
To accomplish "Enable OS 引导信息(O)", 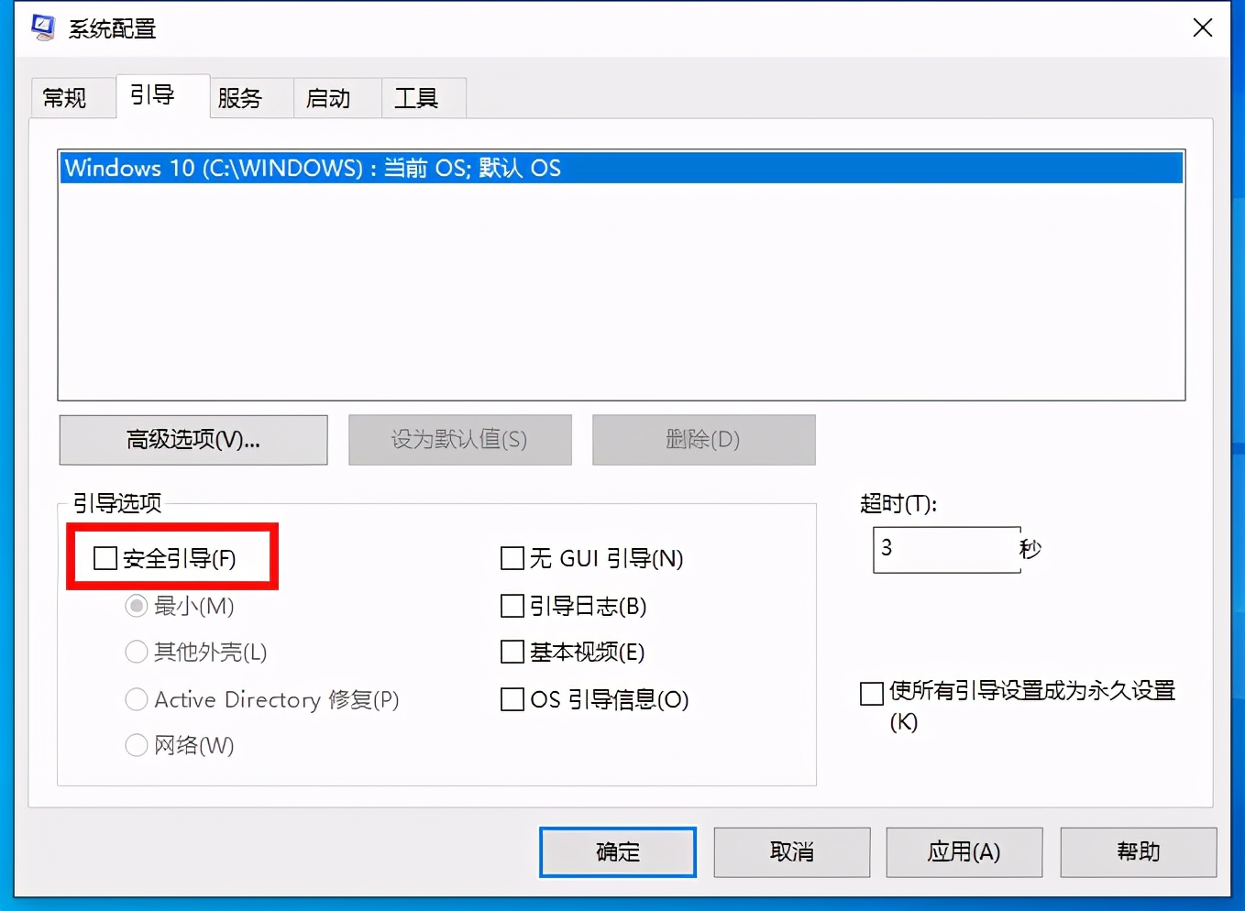I will pos(512,699).
